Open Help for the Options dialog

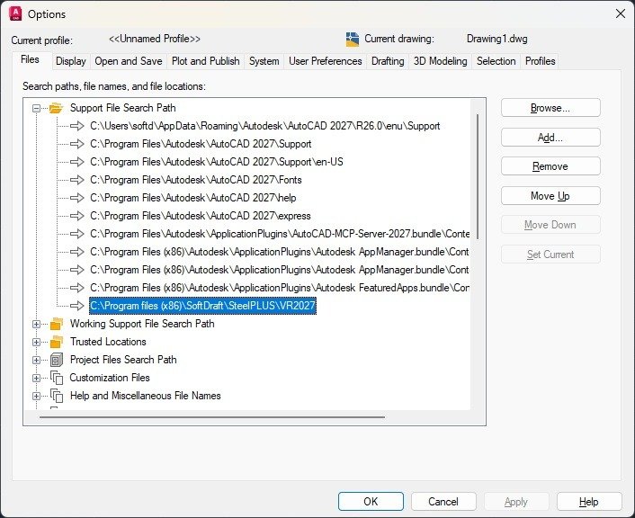[589, 502]
